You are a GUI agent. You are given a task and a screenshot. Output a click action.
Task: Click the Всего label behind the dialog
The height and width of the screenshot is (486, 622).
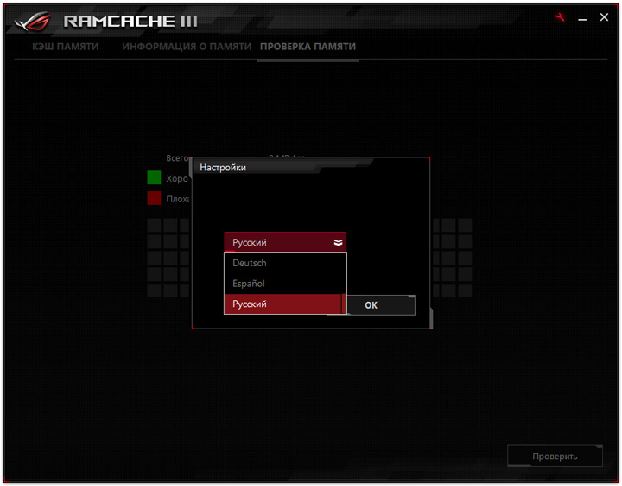click(x=177, y=158)
